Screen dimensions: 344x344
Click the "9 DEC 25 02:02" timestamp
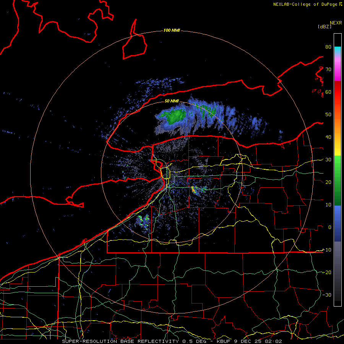click(258, 341)
